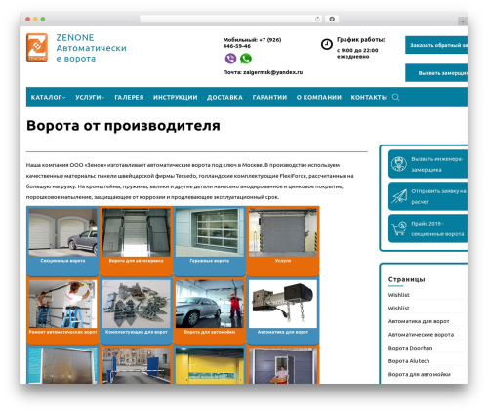This screenshot has height=413, width=488.
Task: Open Viber chat icon
Action: 230,59
